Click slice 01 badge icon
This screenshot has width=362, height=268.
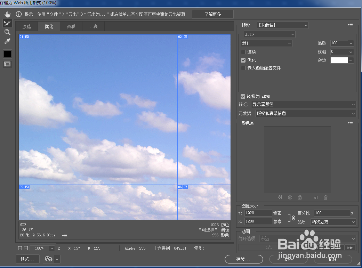pyautogui.click(x=27, y=37)
